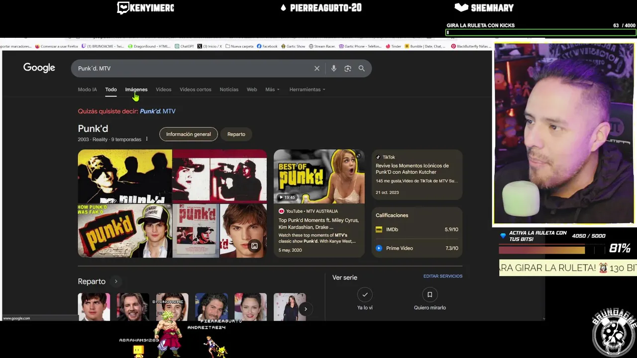Select the Todo tab
The width and height of the screenshot is (637, 358).
click(111, 89)
